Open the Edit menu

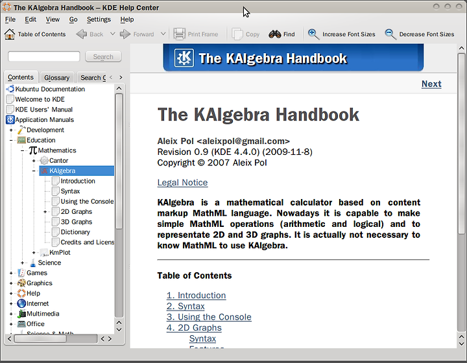click(30, 19)
